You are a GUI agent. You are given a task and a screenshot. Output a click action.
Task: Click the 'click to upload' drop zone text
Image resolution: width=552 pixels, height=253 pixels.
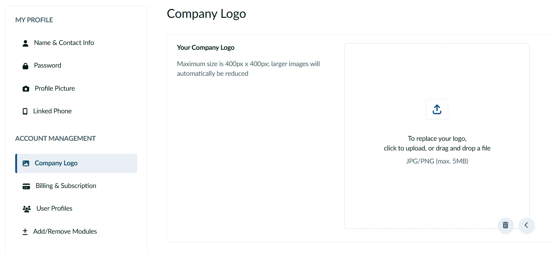(x=437, y=148)
